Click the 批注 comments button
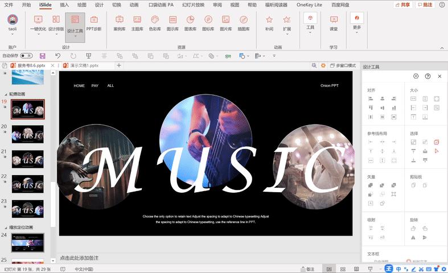 pyautogui.click(x=425, y=5)
